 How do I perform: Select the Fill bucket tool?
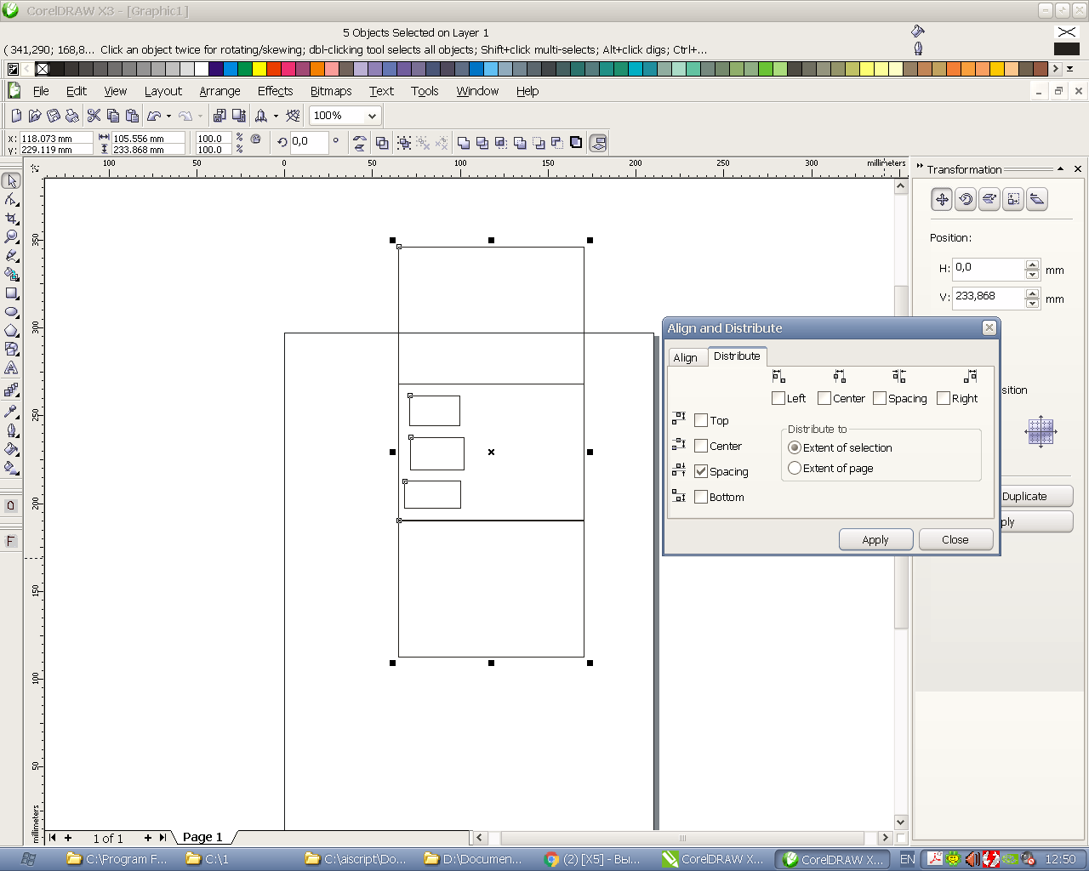(x=11, y=448)
